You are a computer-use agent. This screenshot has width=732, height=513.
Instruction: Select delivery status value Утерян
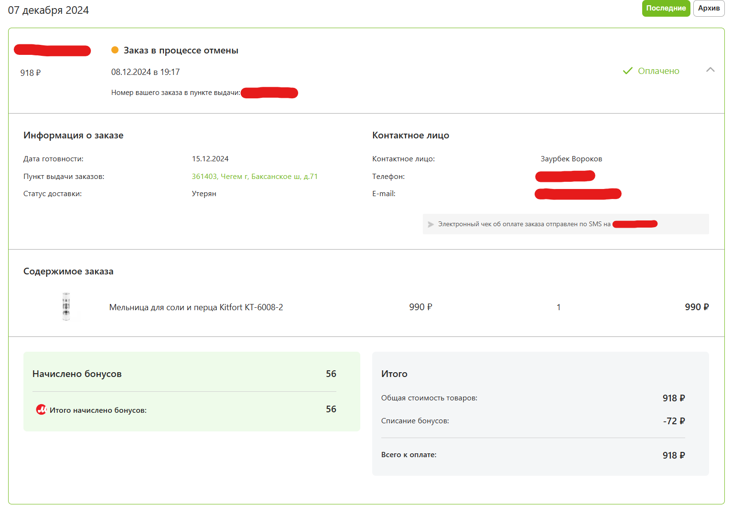(x=204, y=194)
